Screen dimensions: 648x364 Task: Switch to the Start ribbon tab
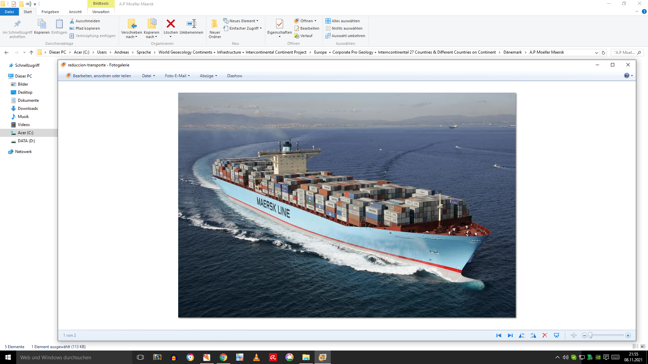pyautogui.click(x=28, y=12)
